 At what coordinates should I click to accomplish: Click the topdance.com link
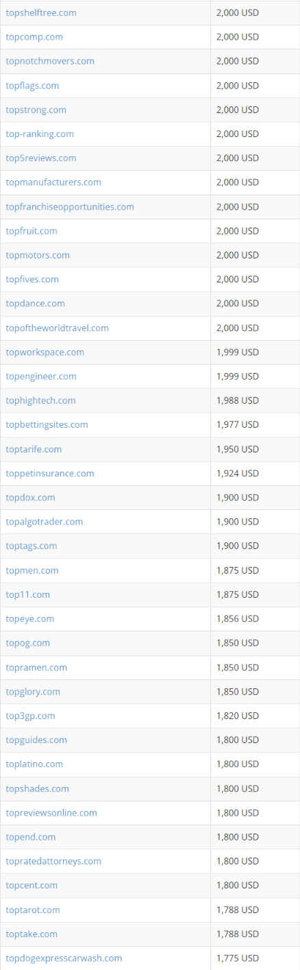36,303
